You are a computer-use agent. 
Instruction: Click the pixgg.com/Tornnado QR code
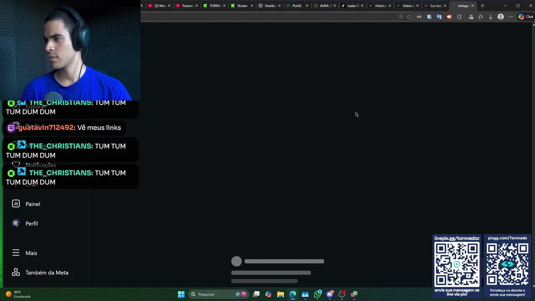(x=507, y=264)
